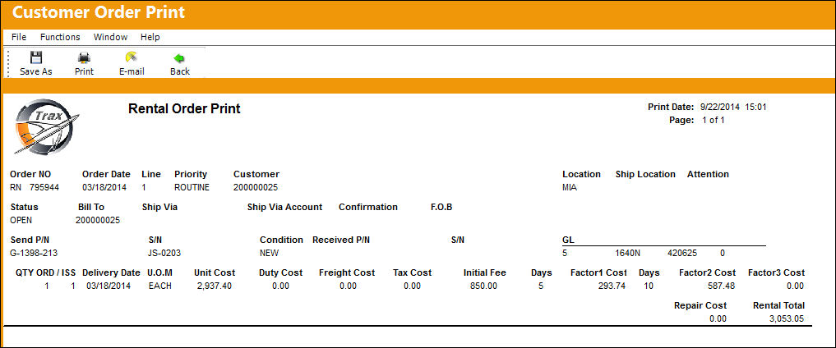Image resolution: width=836 pixels, height=348 pixels.
Task: Open the Window menu
Action: [110, 37]
